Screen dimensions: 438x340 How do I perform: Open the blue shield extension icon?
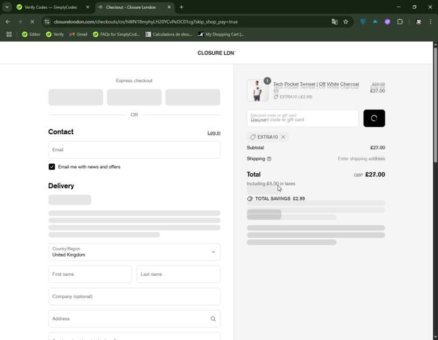(363, 22)
